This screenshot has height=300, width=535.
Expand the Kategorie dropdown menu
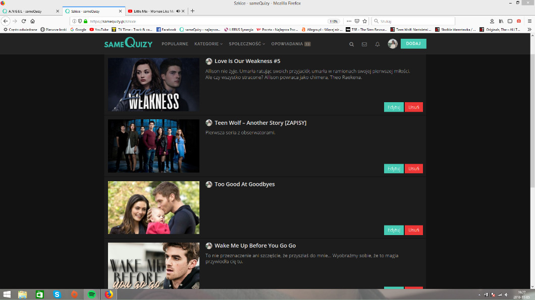coord(208,44)
